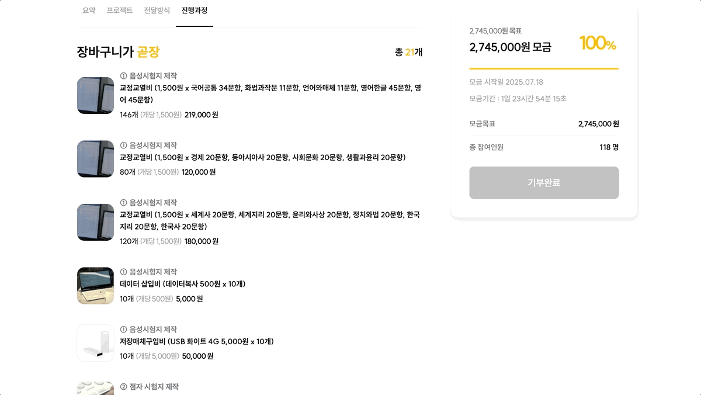Screen dimensions: 701x395
Task: Open thumbnail of the 80개 교정교열비 item
Action: point(95,159)
